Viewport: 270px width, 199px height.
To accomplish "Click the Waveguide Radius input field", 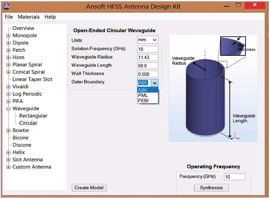I will tap(148, 57).
